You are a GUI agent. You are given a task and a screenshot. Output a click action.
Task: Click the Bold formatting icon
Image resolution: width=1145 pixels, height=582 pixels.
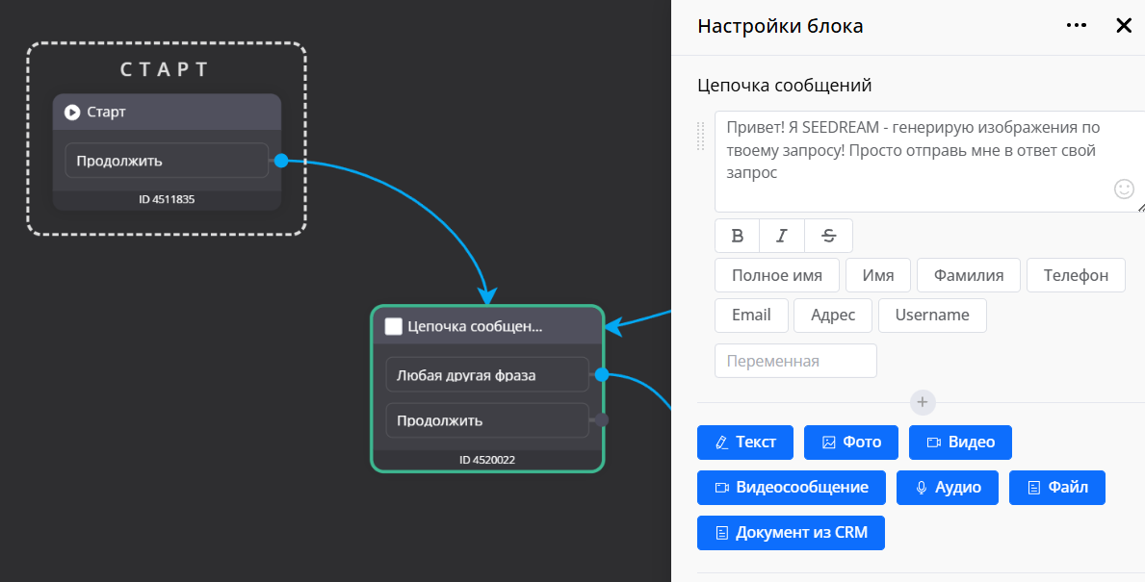click(x=738, y=236)
